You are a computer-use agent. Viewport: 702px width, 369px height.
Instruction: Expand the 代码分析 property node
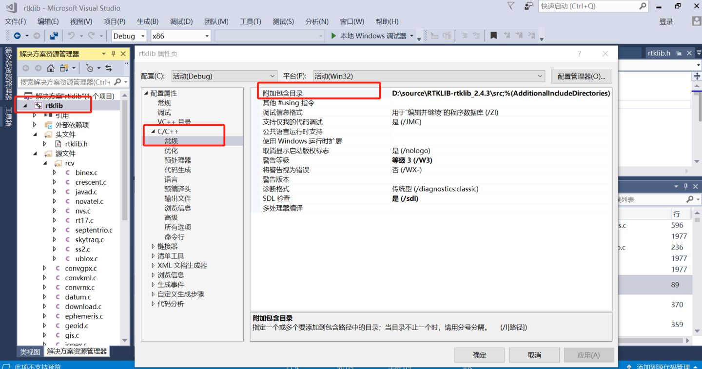[153, 304]
